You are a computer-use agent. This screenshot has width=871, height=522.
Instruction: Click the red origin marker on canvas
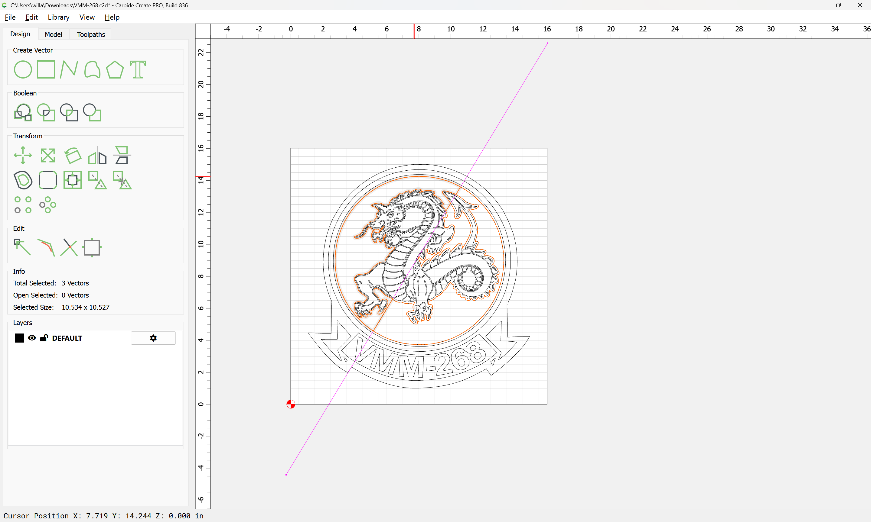291,404
